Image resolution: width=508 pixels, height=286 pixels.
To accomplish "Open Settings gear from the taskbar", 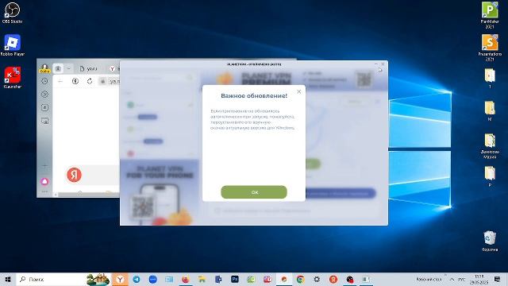I will [x=317, y=279].
